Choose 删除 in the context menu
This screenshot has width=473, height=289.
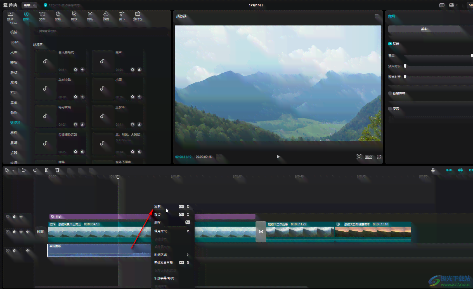[x=172, y=222]
